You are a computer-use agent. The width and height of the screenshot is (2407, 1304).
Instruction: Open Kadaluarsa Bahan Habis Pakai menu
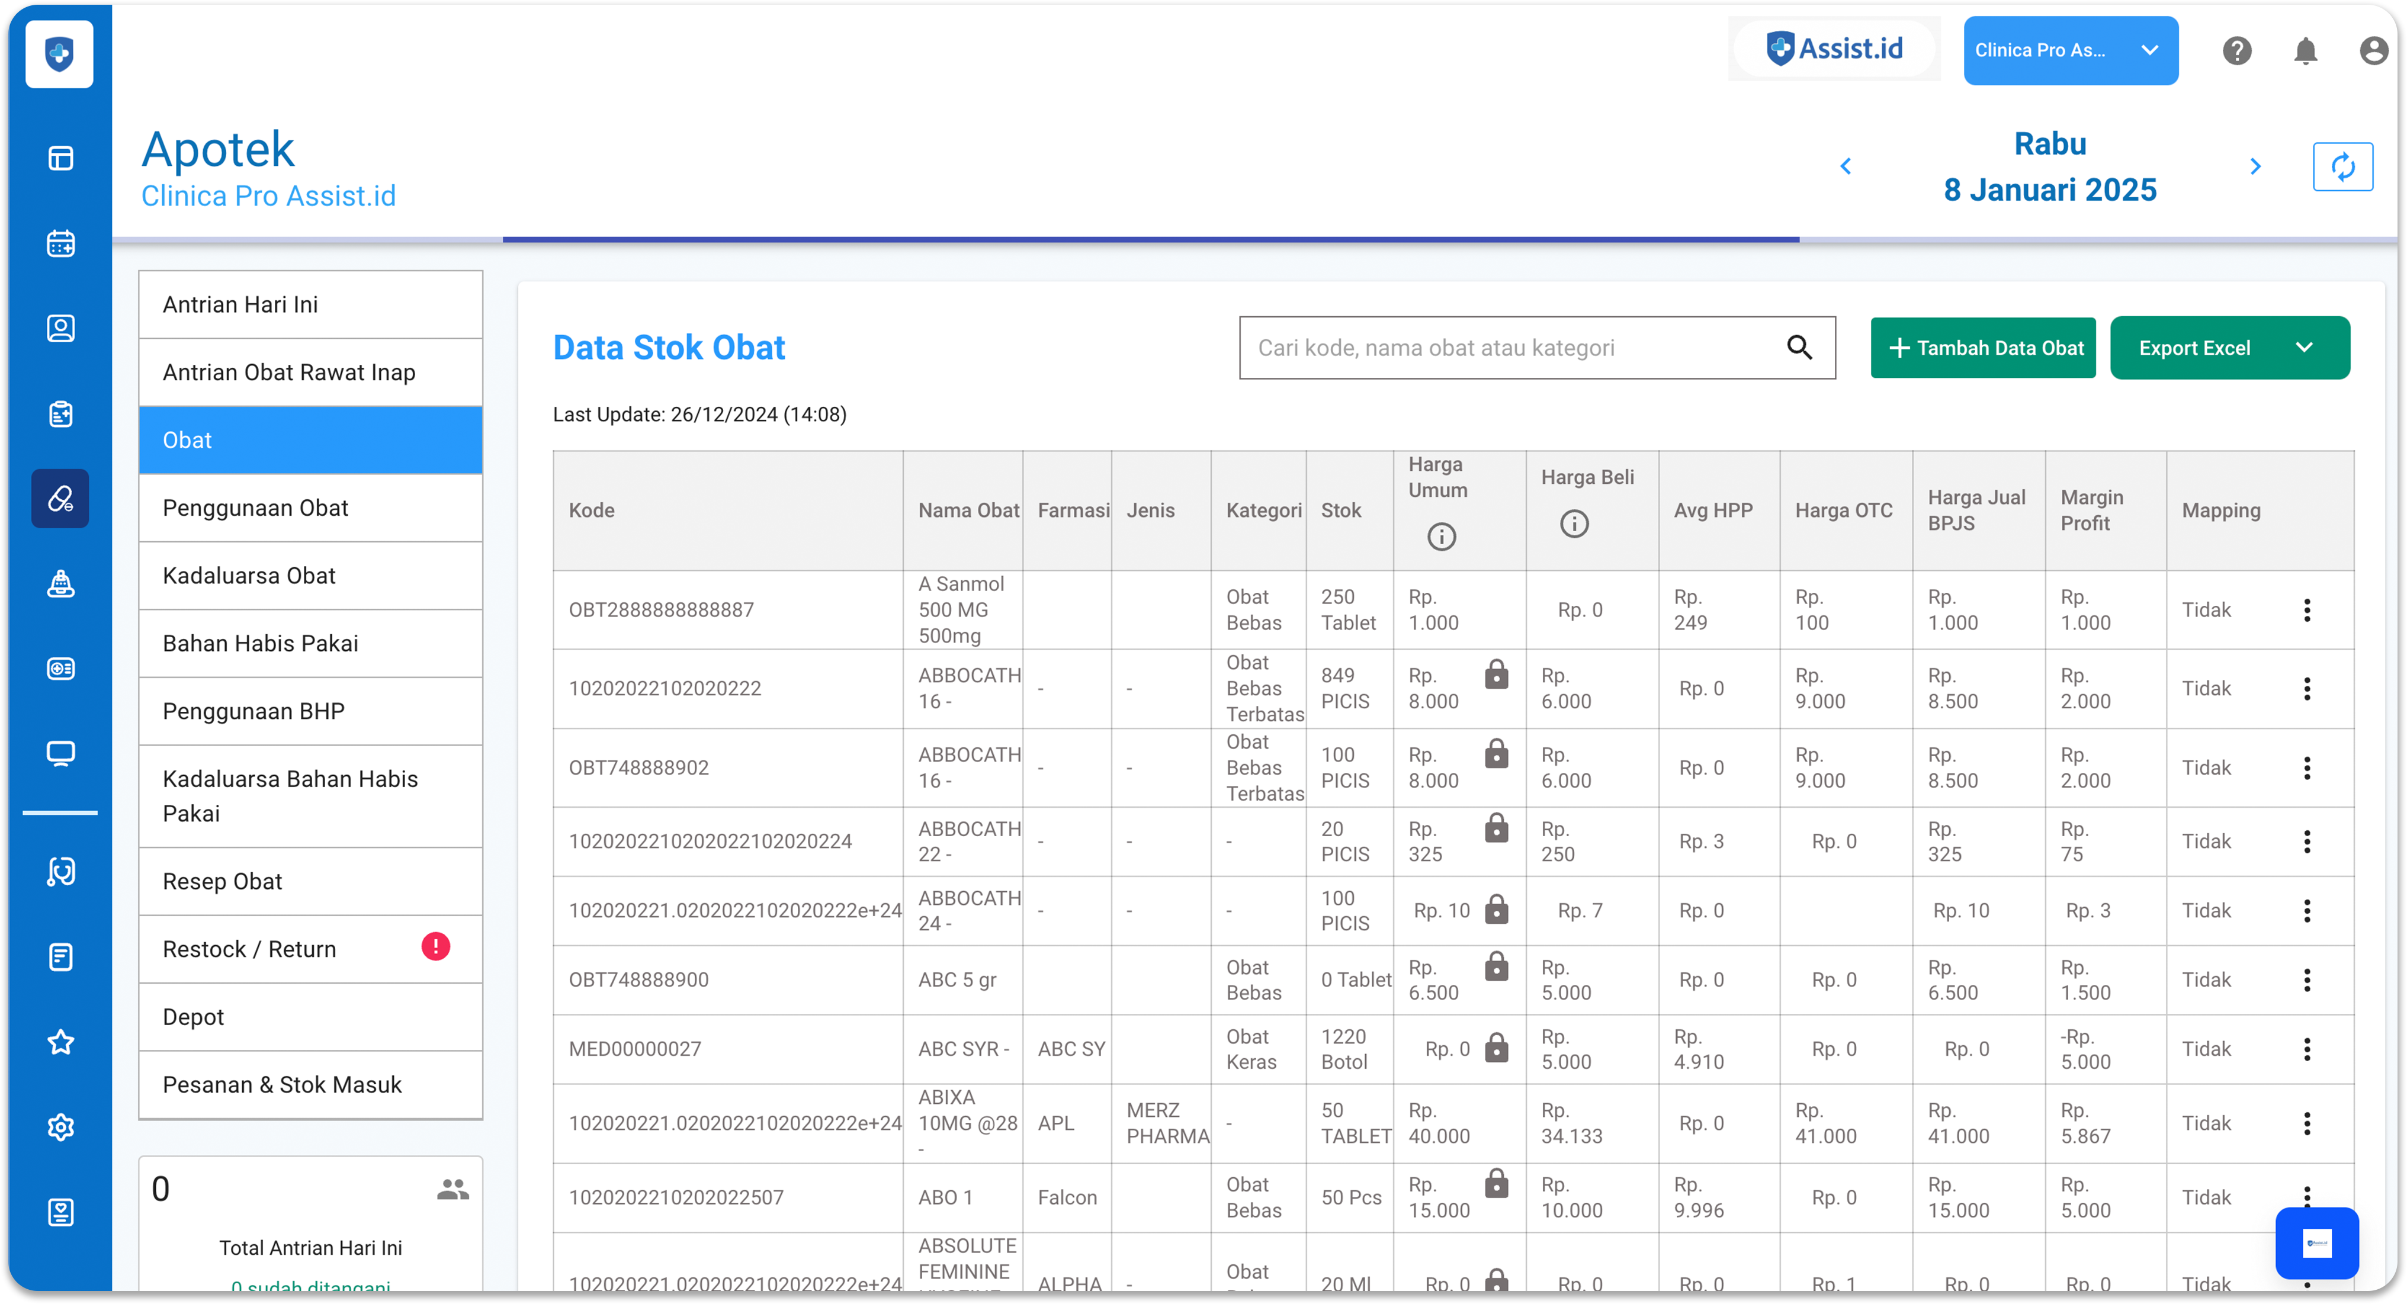coord(310,796)
